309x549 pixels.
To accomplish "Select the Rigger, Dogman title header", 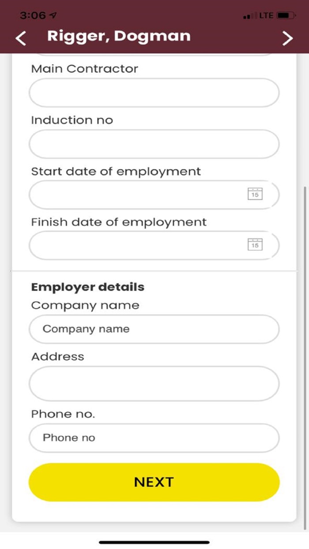I will (119, 36).
